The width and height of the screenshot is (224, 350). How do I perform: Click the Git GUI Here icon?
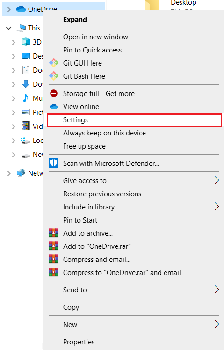tap(54, 63)
